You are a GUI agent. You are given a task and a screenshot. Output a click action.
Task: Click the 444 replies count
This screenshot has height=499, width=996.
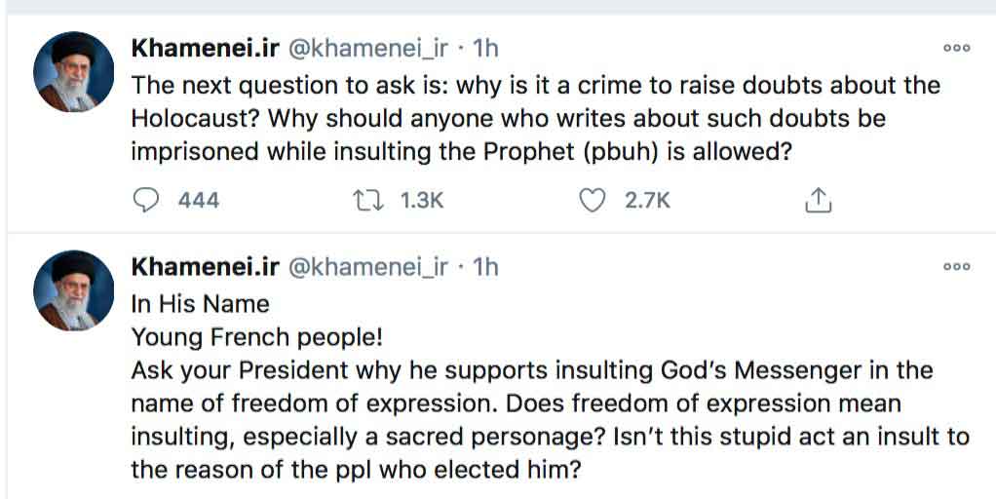199,200
